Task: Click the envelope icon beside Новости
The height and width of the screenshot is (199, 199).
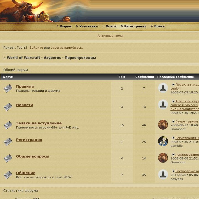Action: click(8, 107)
